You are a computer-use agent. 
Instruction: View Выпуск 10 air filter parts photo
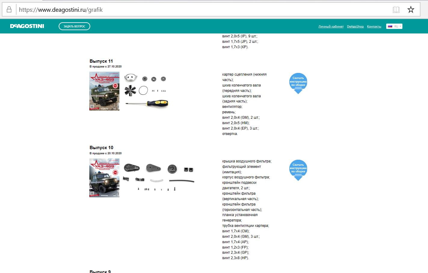point(159,177)
